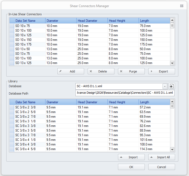Click the 50.0 mm length cell
189x176 pixels.
tap(154, 49)
